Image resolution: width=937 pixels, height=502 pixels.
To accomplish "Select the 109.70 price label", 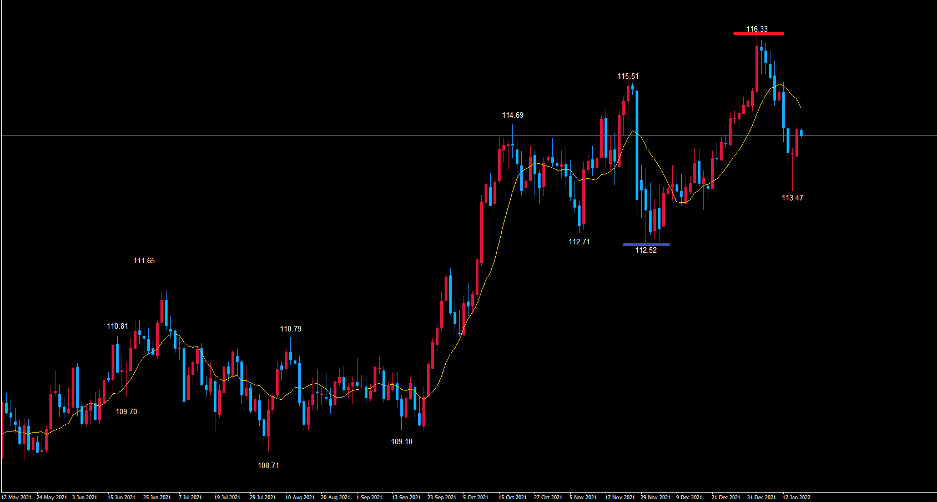I will tap(126, 412).
